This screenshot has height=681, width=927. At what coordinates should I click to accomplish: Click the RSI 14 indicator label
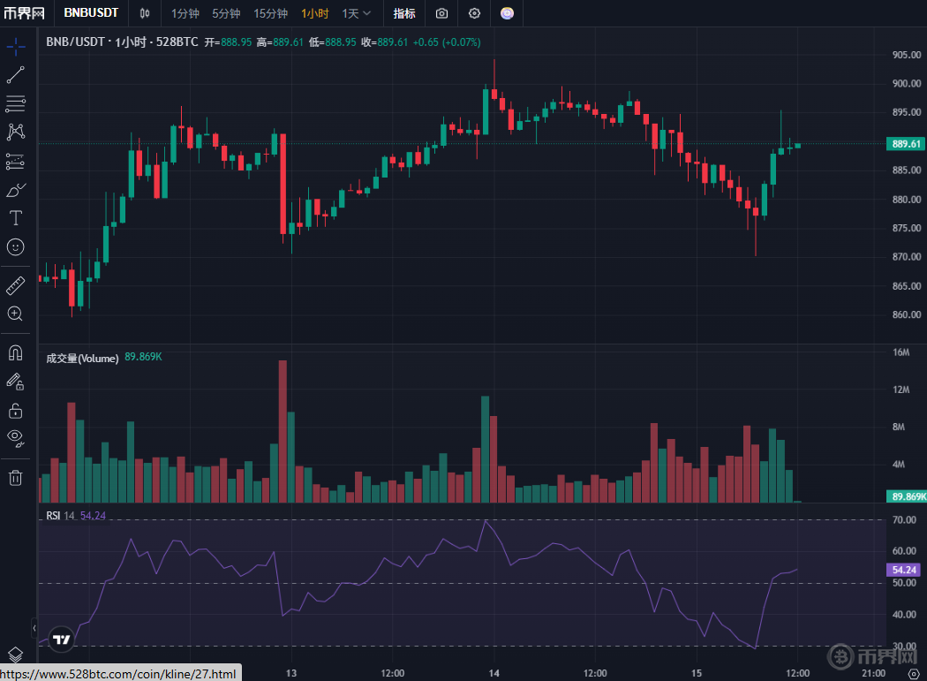coord(60,515)
